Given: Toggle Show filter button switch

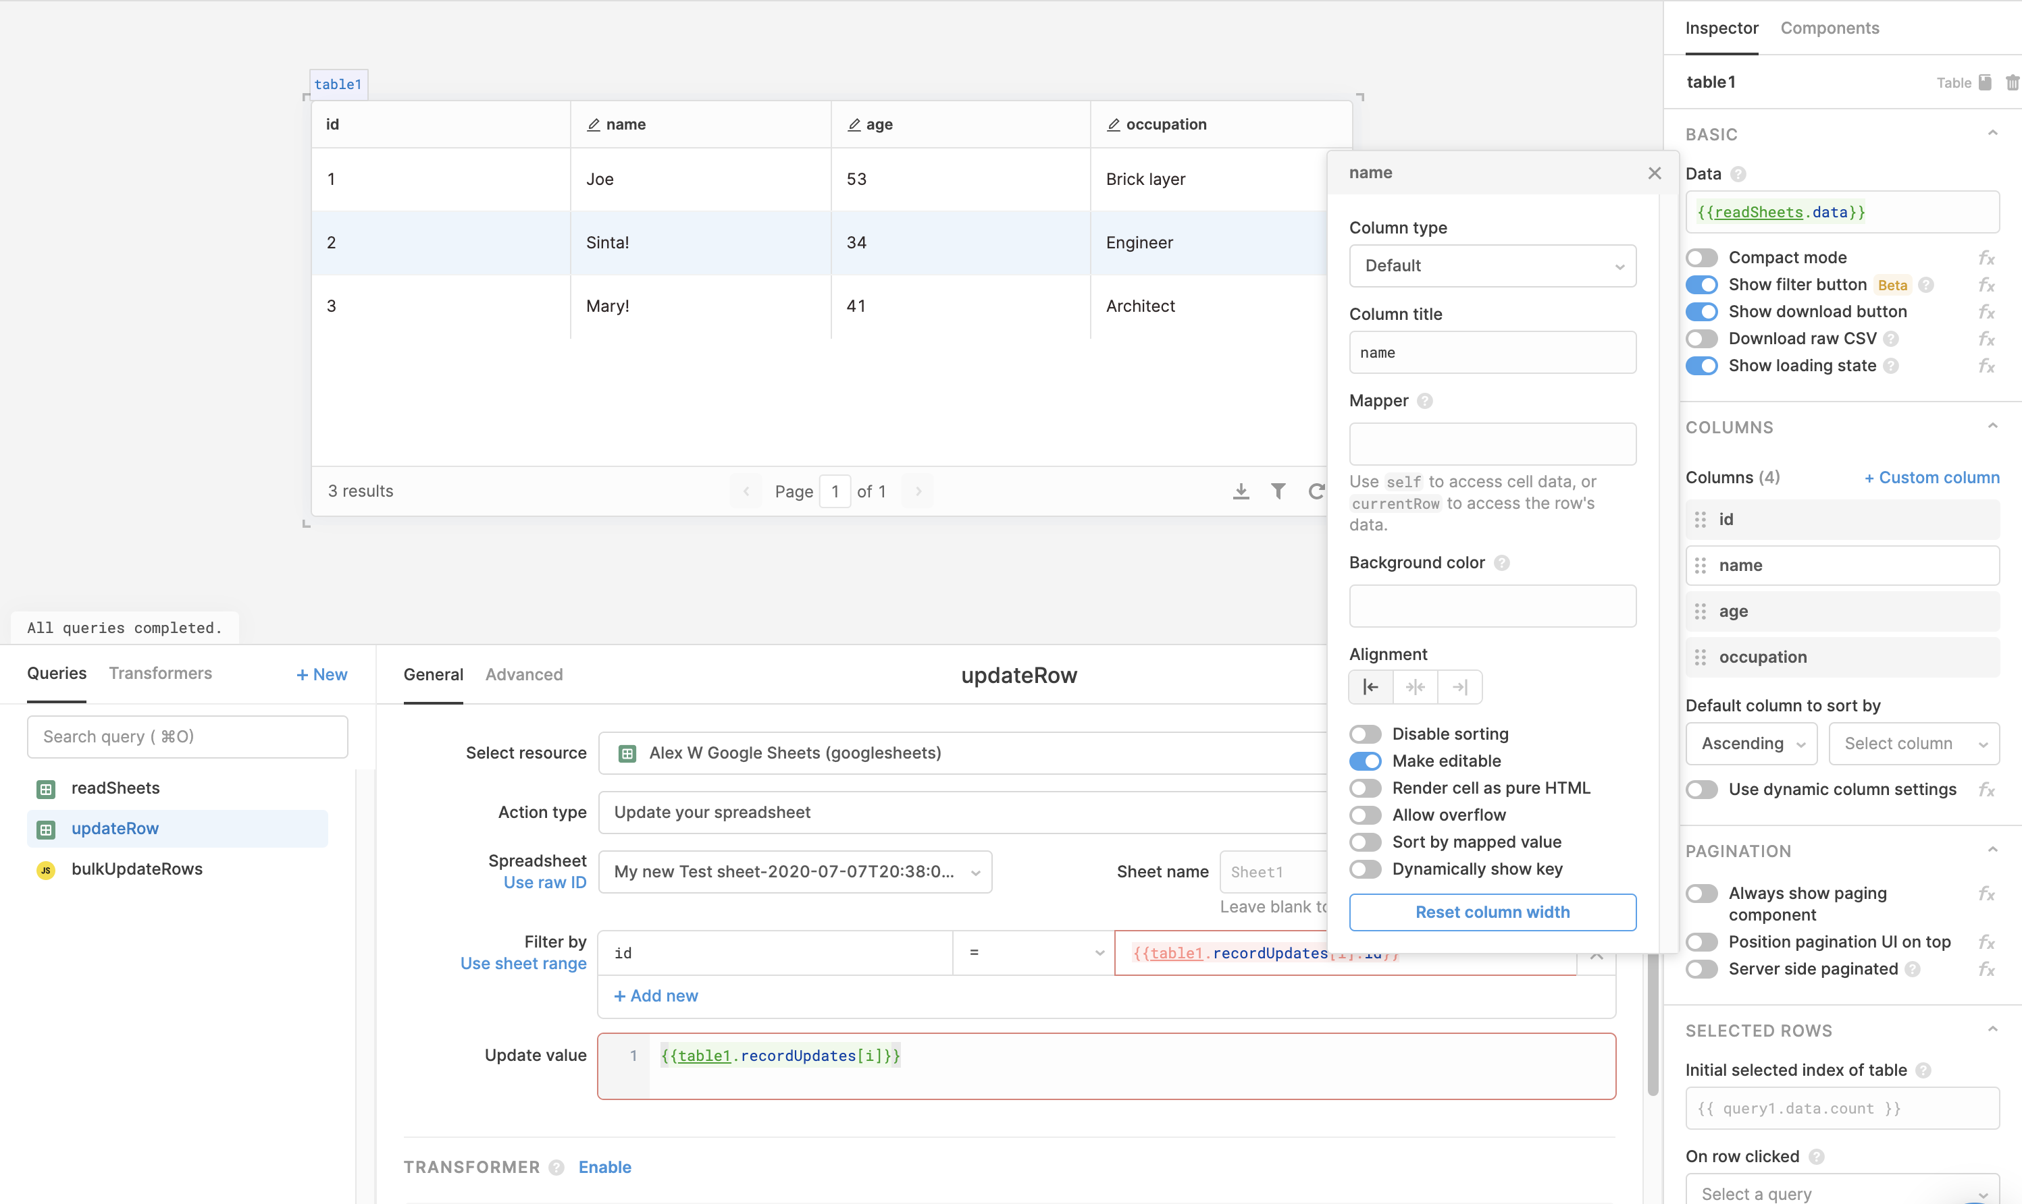Looking at the screenshot, I should click(x=1701, y=285).
